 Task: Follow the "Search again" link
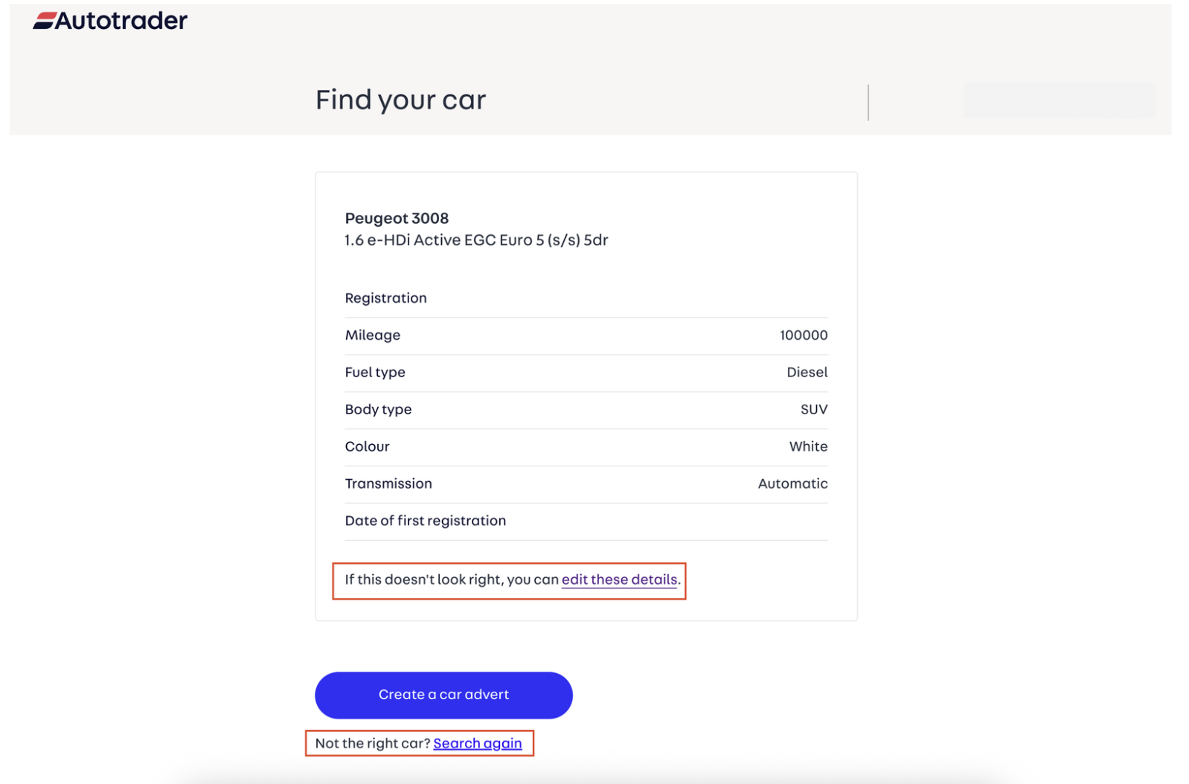[x=477, y=743]
